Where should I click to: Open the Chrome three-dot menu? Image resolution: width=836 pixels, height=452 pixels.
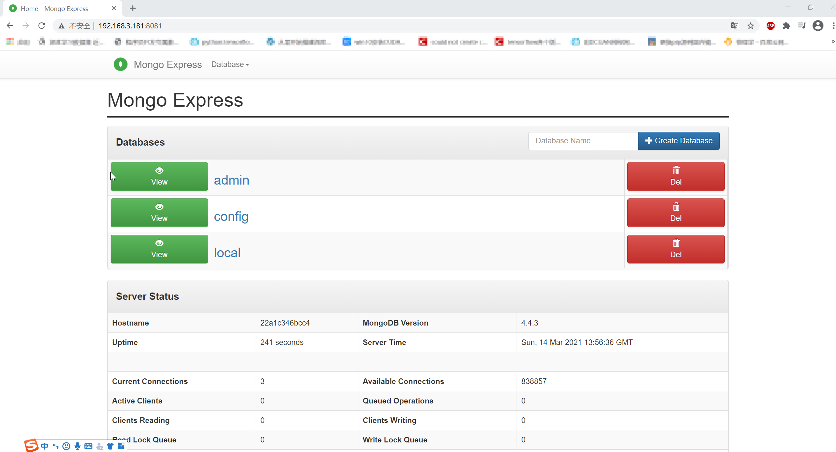[x=833, y=26]
